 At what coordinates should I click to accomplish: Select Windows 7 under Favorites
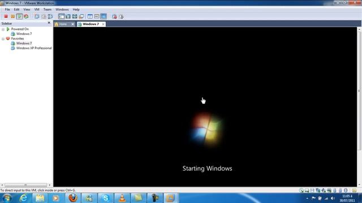pyautogui.click(x=24, y=43)
